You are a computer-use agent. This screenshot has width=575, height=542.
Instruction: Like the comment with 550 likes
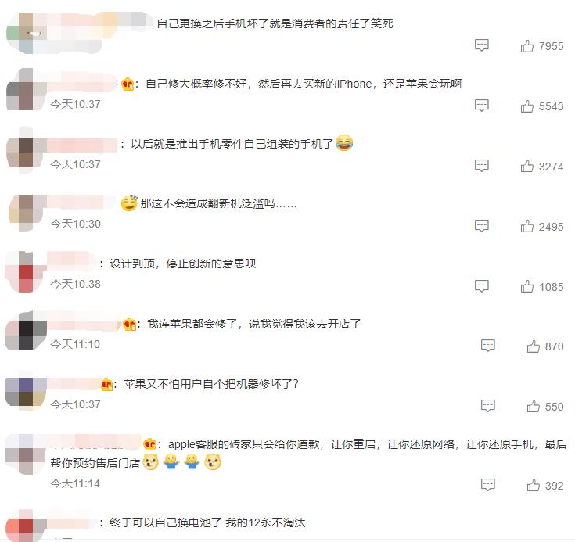click(534, 407)
